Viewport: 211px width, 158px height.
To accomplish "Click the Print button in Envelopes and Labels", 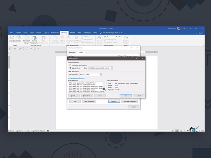I will point(75,101).
